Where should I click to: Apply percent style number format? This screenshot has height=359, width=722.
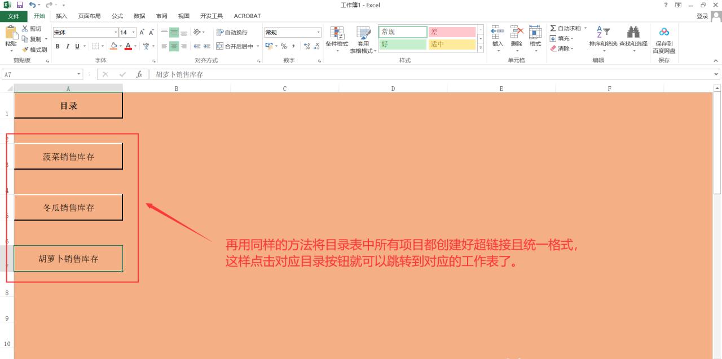(x=284, y=46)
